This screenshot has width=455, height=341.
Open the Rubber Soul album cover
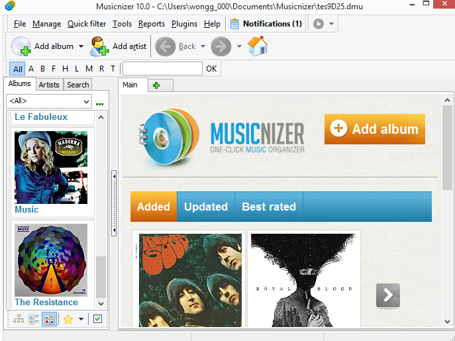[190, 280]
